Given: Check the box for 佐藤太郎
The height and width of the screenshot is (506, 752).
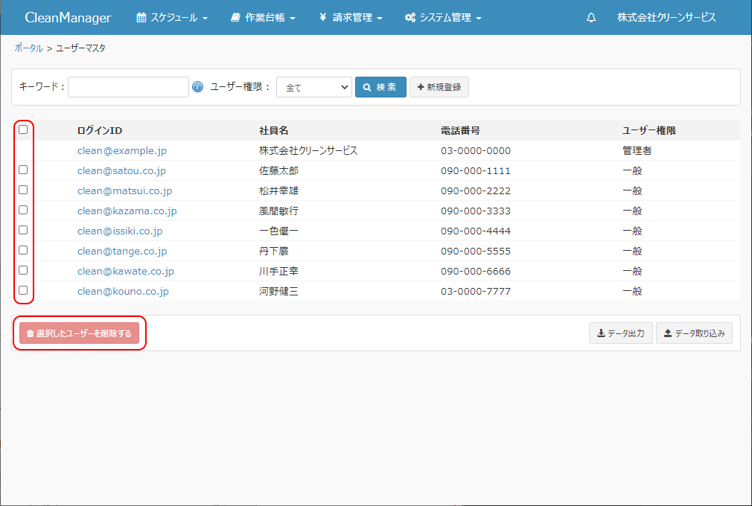Looking at the screenshot, I should 23,170.
